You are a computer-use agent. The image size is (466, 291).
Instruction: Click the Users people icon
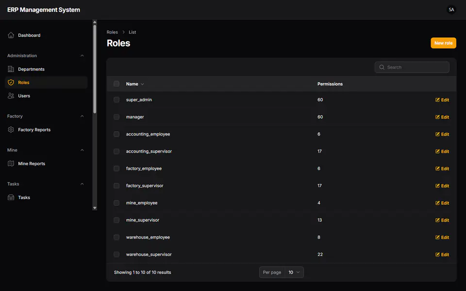click(x=11, y=96)
